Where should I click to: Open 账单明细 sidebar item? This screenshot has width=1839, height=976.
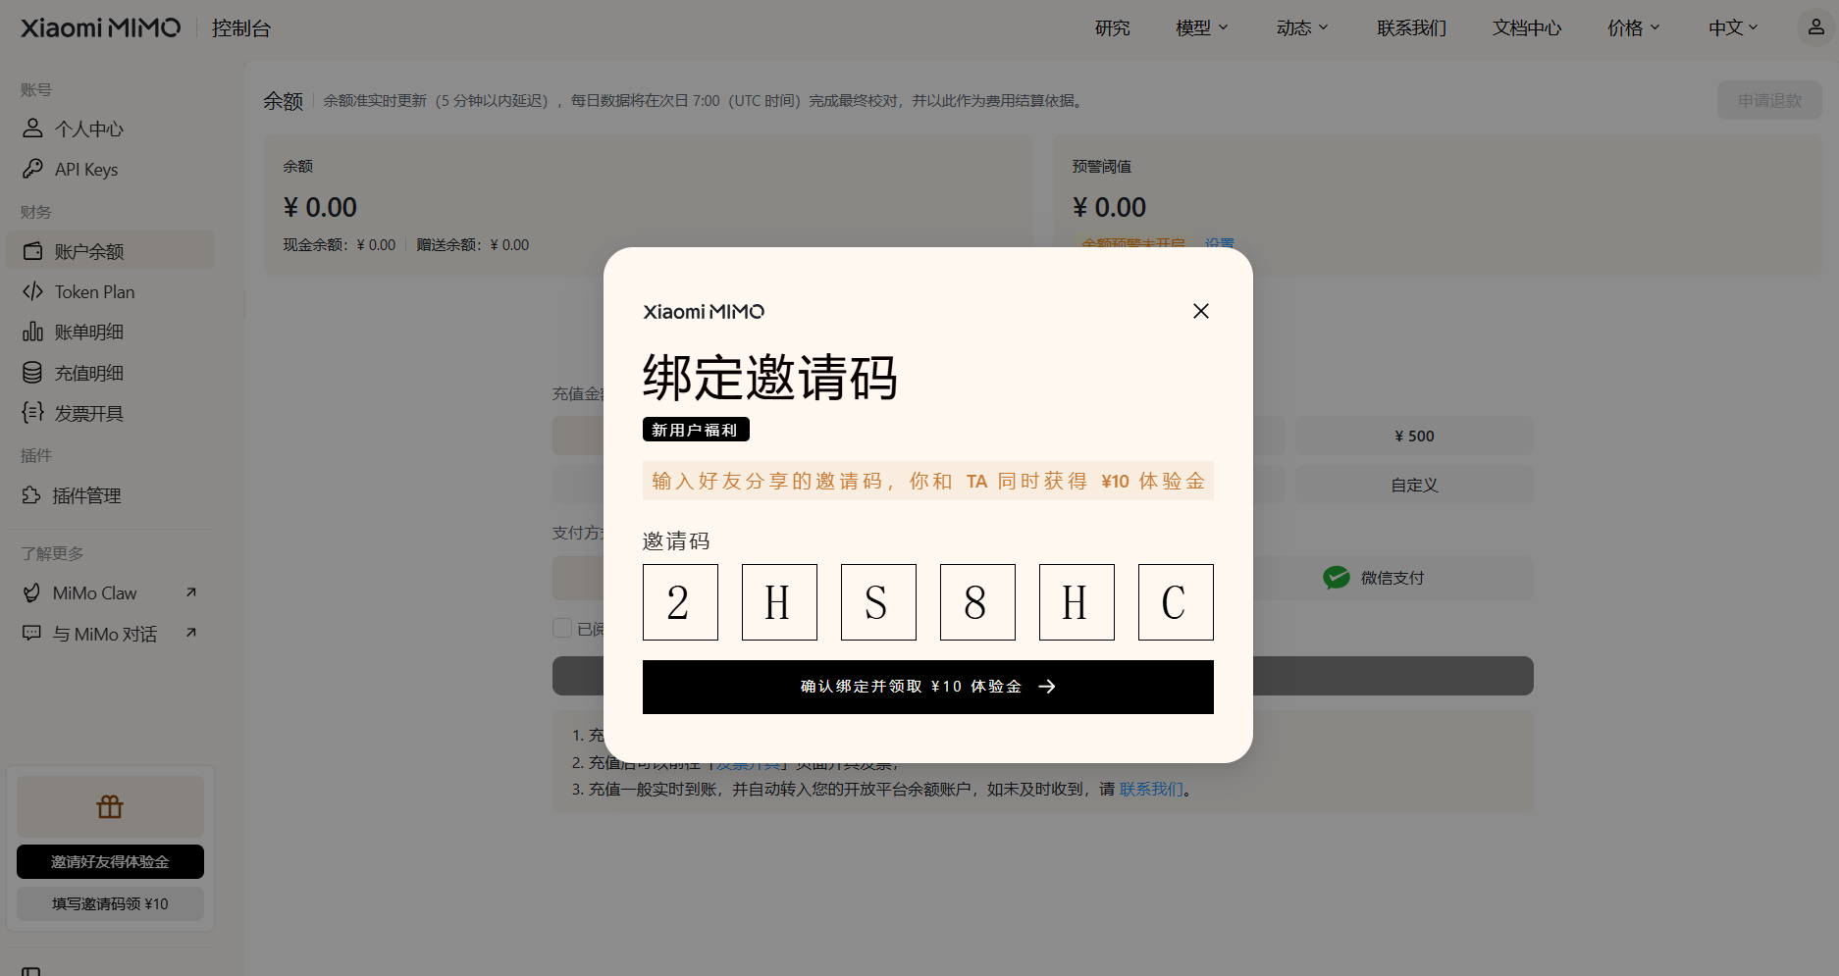point(110,332)
